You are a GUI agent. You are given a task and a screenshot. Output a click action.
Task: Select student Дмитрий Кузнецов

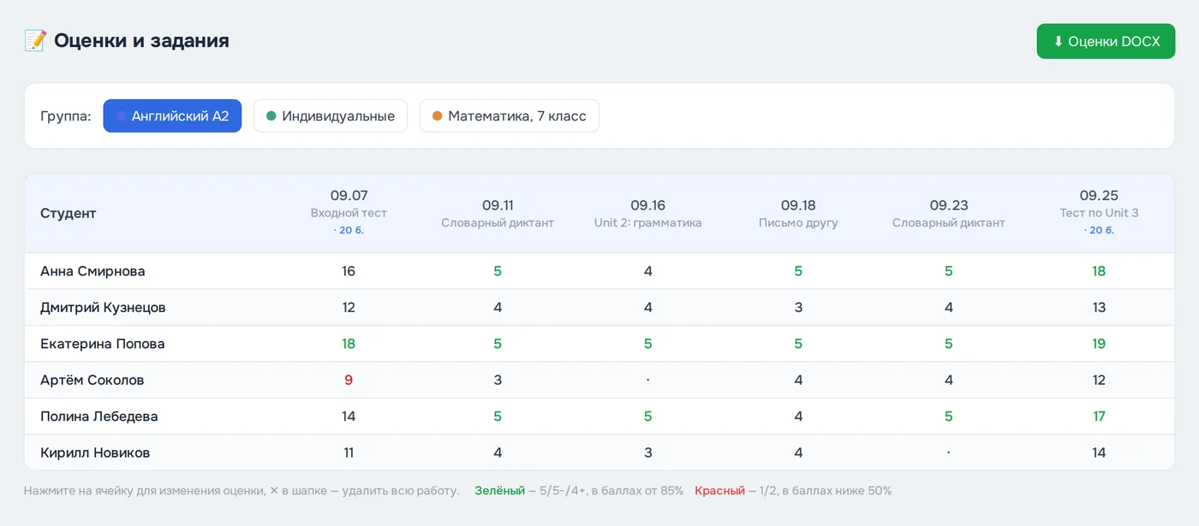[103, 307]
